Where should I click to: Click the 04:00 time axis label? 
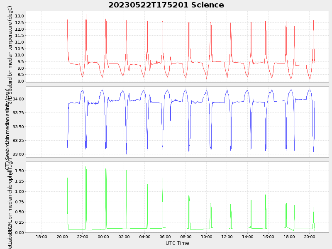tap(144, 237)
